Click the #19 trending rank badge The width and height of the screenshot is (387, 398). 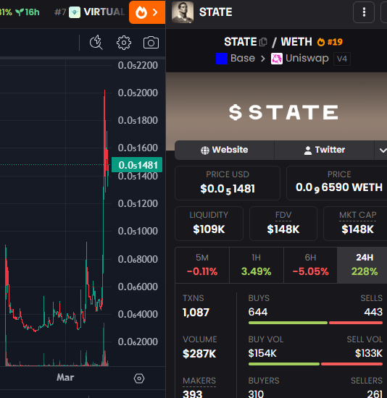330,42
